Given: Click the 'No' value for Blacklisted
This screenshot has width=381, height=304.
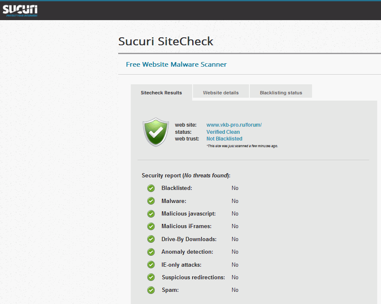Looking at the screenshot, I should click(x=235, y=188).
